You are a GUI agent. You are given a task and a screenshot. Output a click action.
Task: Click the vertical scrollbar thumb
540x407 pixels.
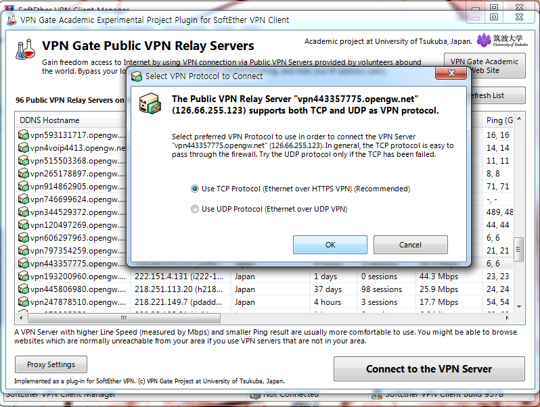click(518, 249)
